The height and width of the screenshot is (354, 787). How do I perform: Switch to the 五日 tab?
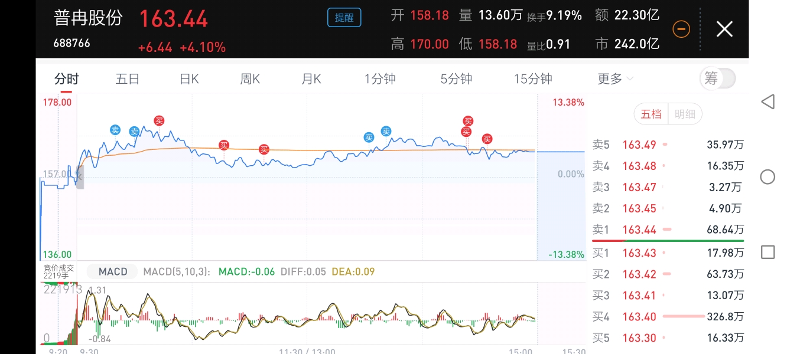point(128,79)
